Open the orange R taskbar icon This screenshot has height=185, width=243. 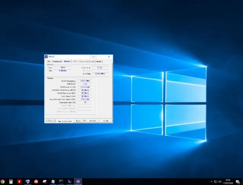click(x=36, y=182)
